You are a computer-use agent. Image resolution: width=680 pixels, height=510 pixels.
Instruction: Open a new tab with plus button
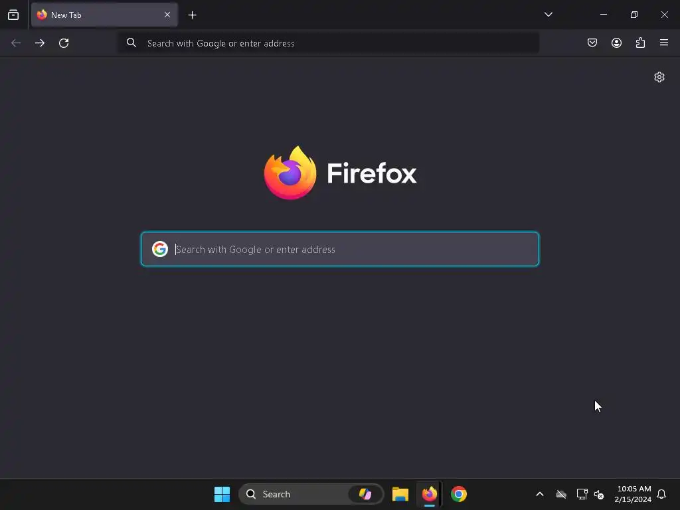(192, 15)
